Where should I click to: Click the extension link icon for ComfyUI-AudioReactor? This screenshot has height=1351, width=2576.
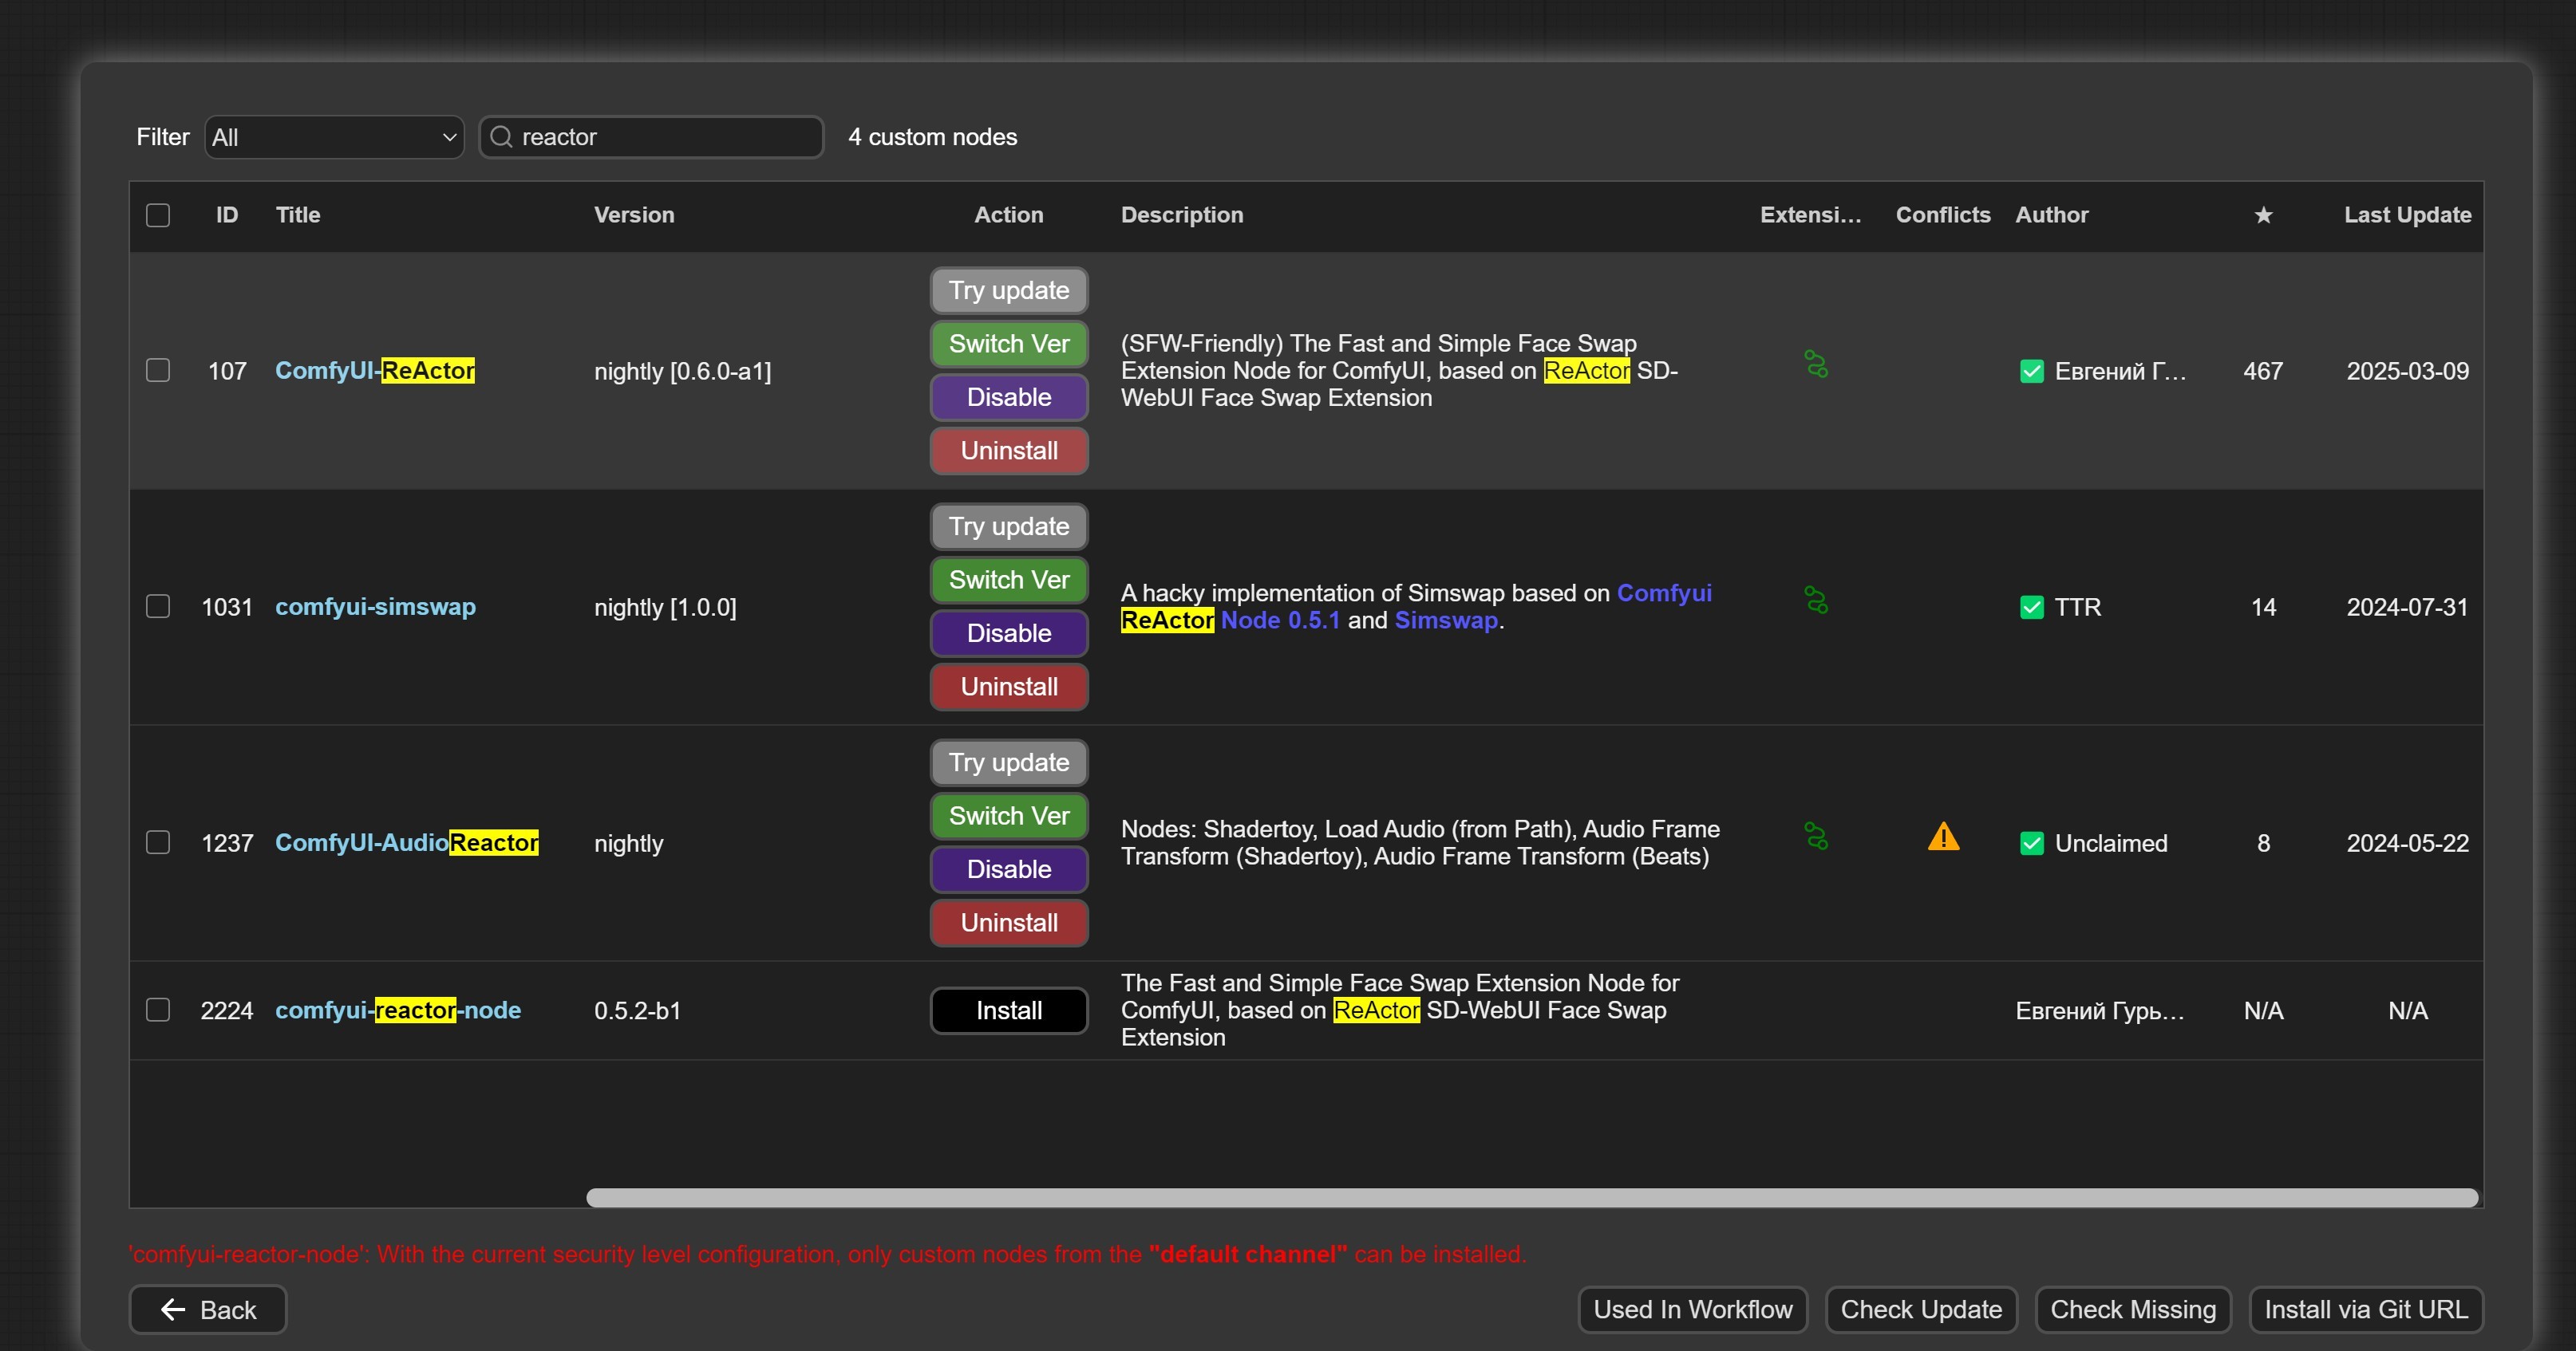coord(1816,835)
